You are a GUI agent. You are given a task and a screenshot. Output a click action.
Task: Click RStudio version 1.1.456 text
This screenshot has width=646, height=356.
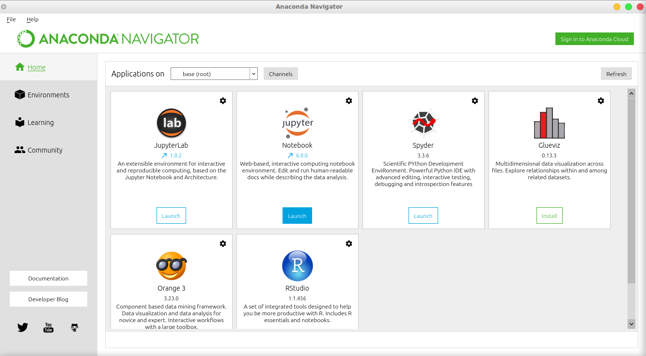coord(297,298)
